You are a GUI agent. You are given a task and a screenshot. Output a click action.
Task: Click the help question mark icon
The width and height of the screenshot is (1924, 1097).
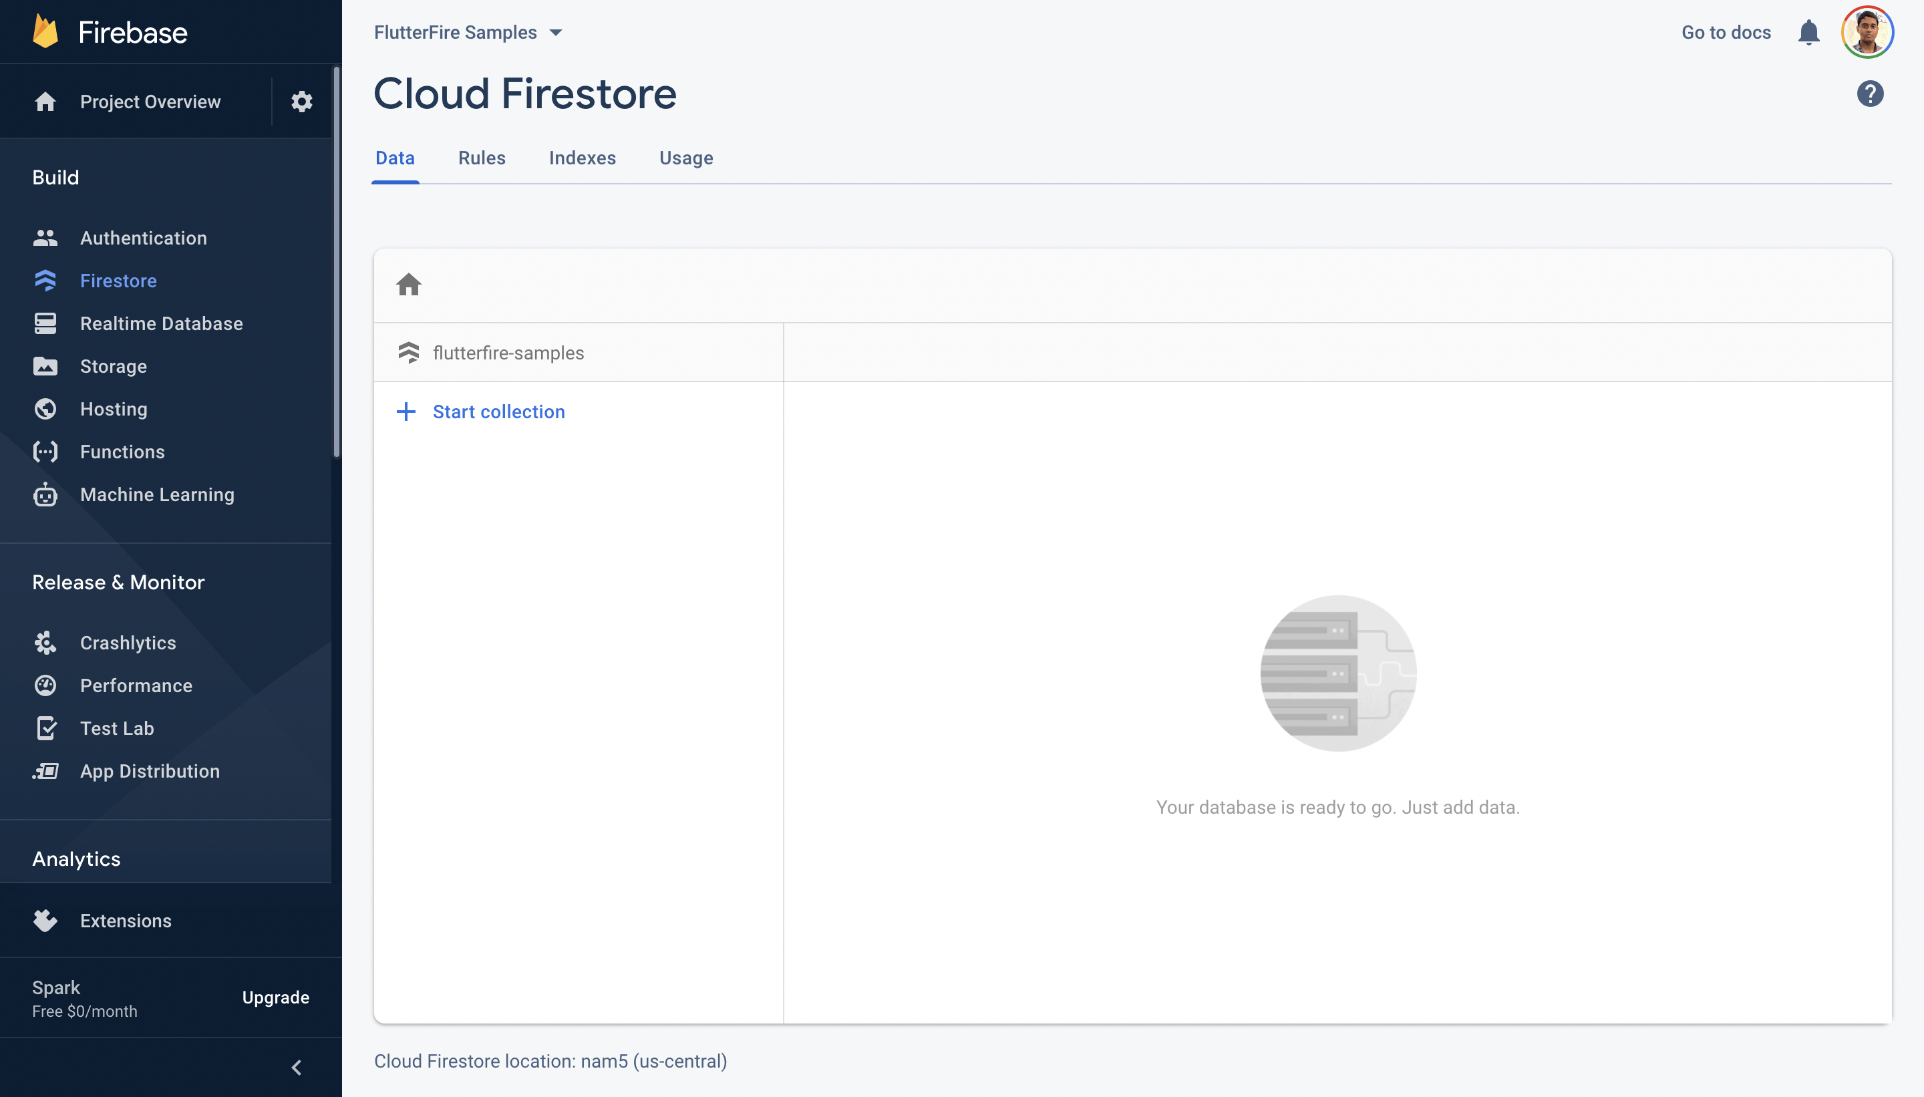[x=1870, y=94]
